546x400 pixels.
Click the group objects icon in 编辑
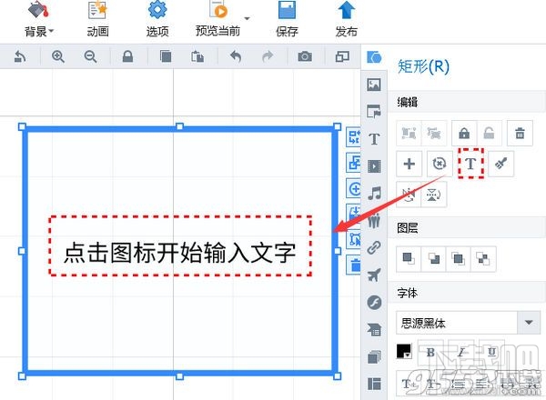click(x=409, y=134)
